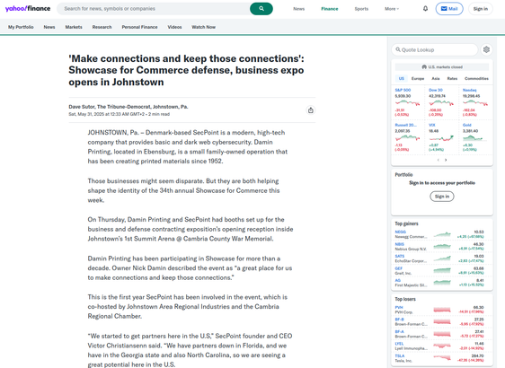The width and height of the screenshot is (505, 368).
Task: Click Sports link in top header
Action: pyautogui.click(x=361, y=9)
